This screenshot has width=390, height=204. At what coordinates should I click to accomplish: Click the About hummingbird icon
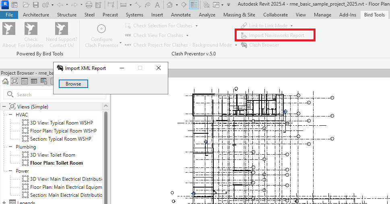(x=9, y=29)
